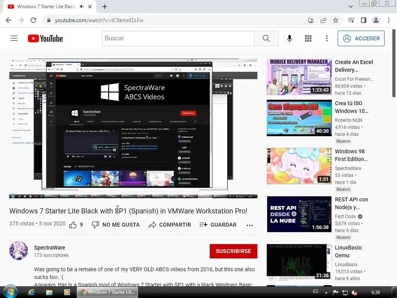Click the padlock site info icon

tap(49, 20)
